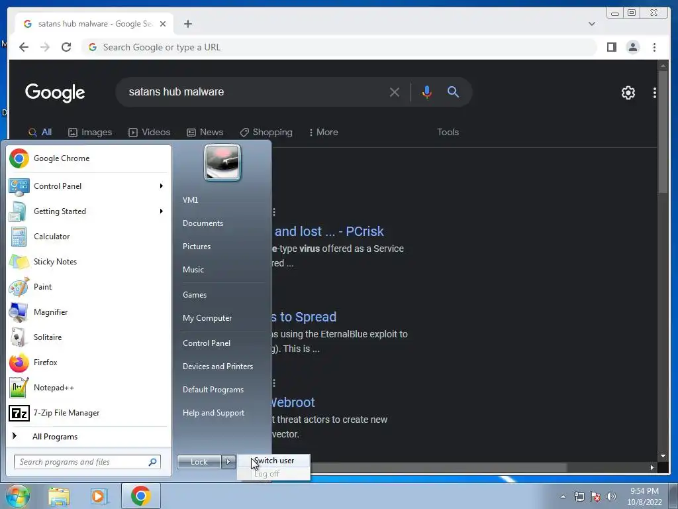Open Chrome profile avatar button
Screen dimensions: 678x509
click(633, 47)
